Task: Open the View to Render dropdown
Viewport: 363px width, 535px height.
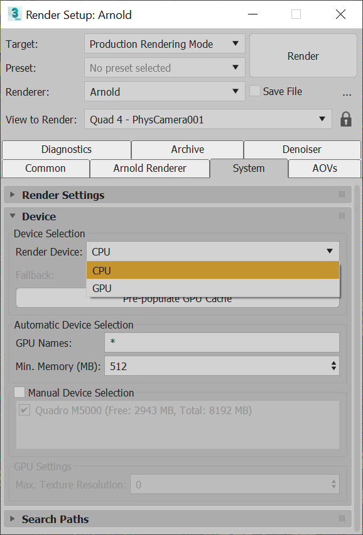Action: click(x=208, y=120)
